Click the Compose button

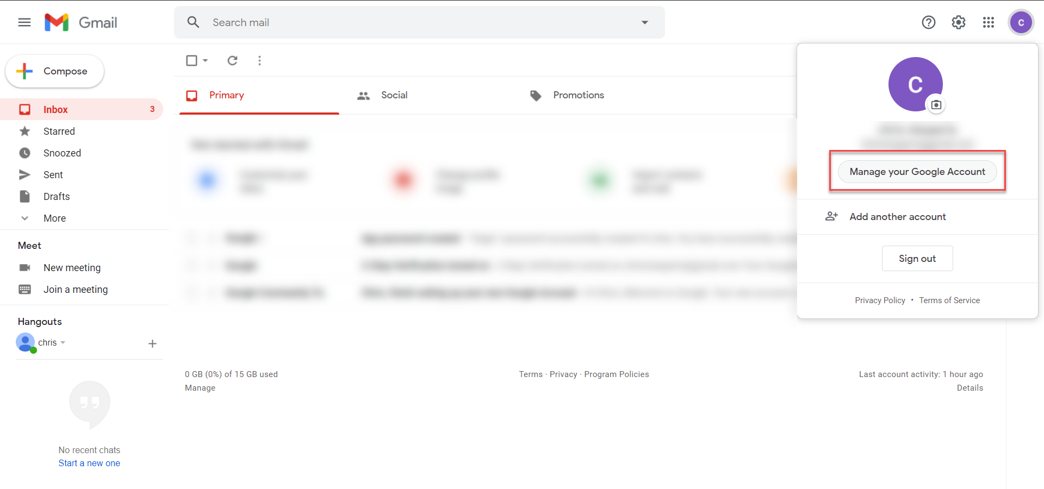coord(54,71)
